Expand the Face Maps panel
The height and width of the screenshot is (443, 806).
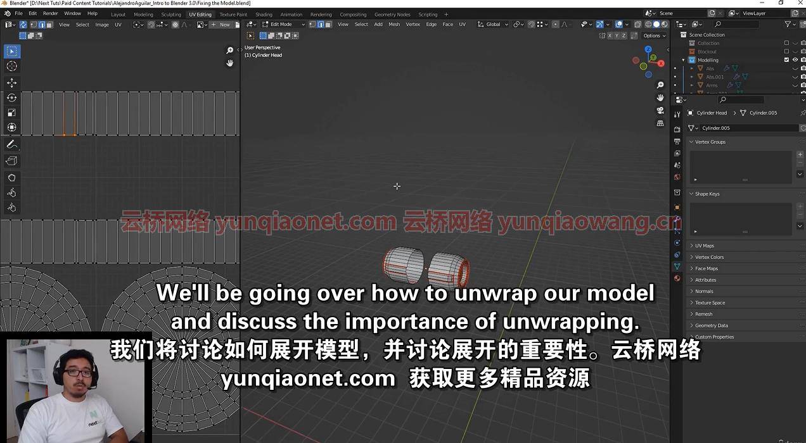(707, 268)
